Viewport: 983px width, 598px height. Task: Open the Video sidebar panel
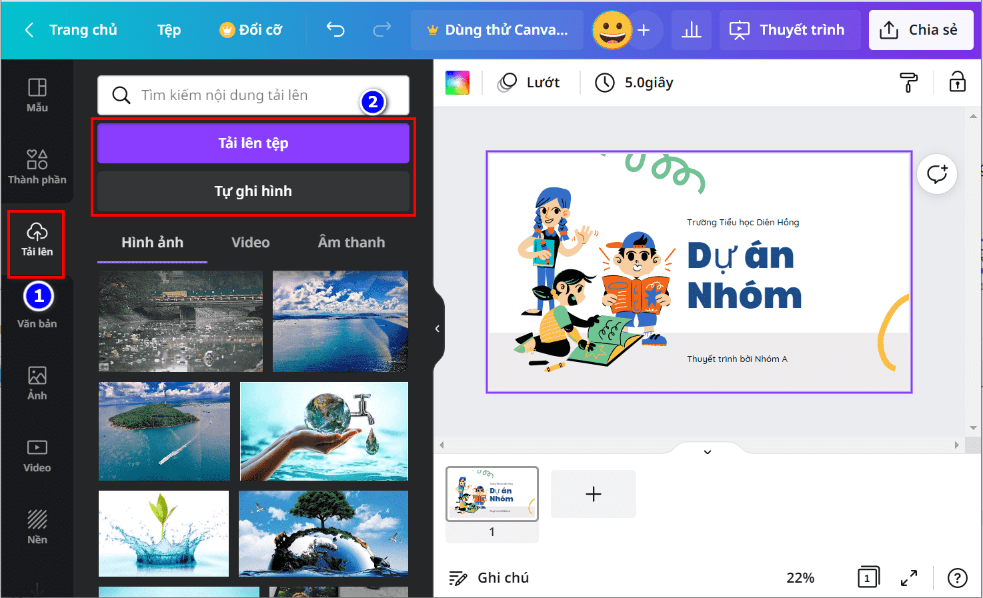tap(37, 455)
